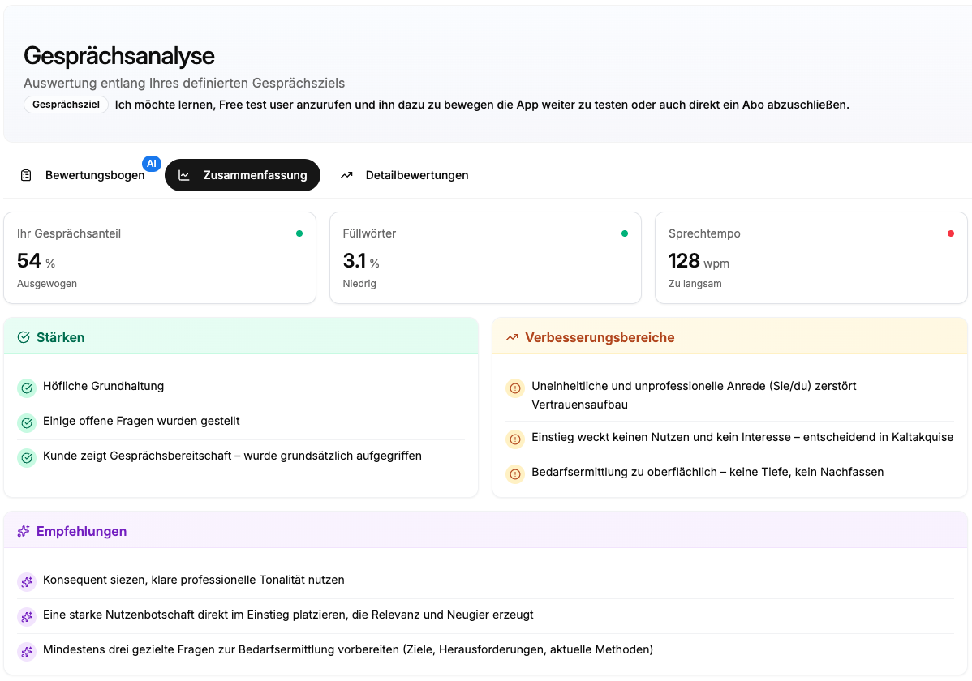Click the checkmark icon in the Stärken header
972x681 pixels.
24,336
